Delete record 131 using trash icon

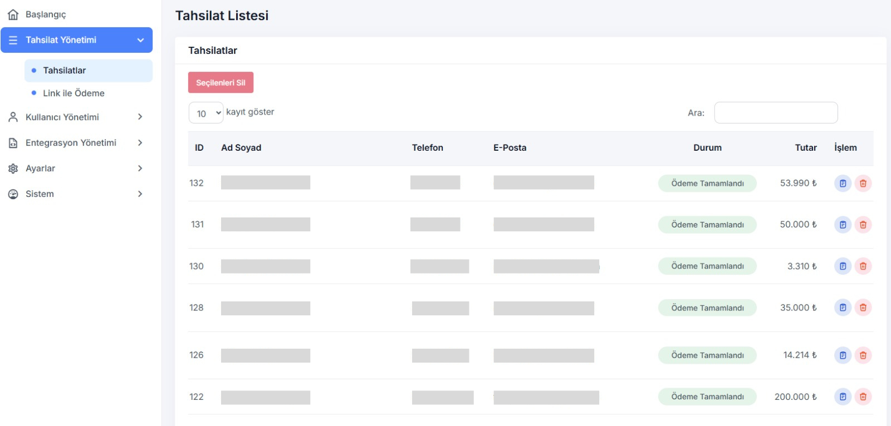click(863, 225)
